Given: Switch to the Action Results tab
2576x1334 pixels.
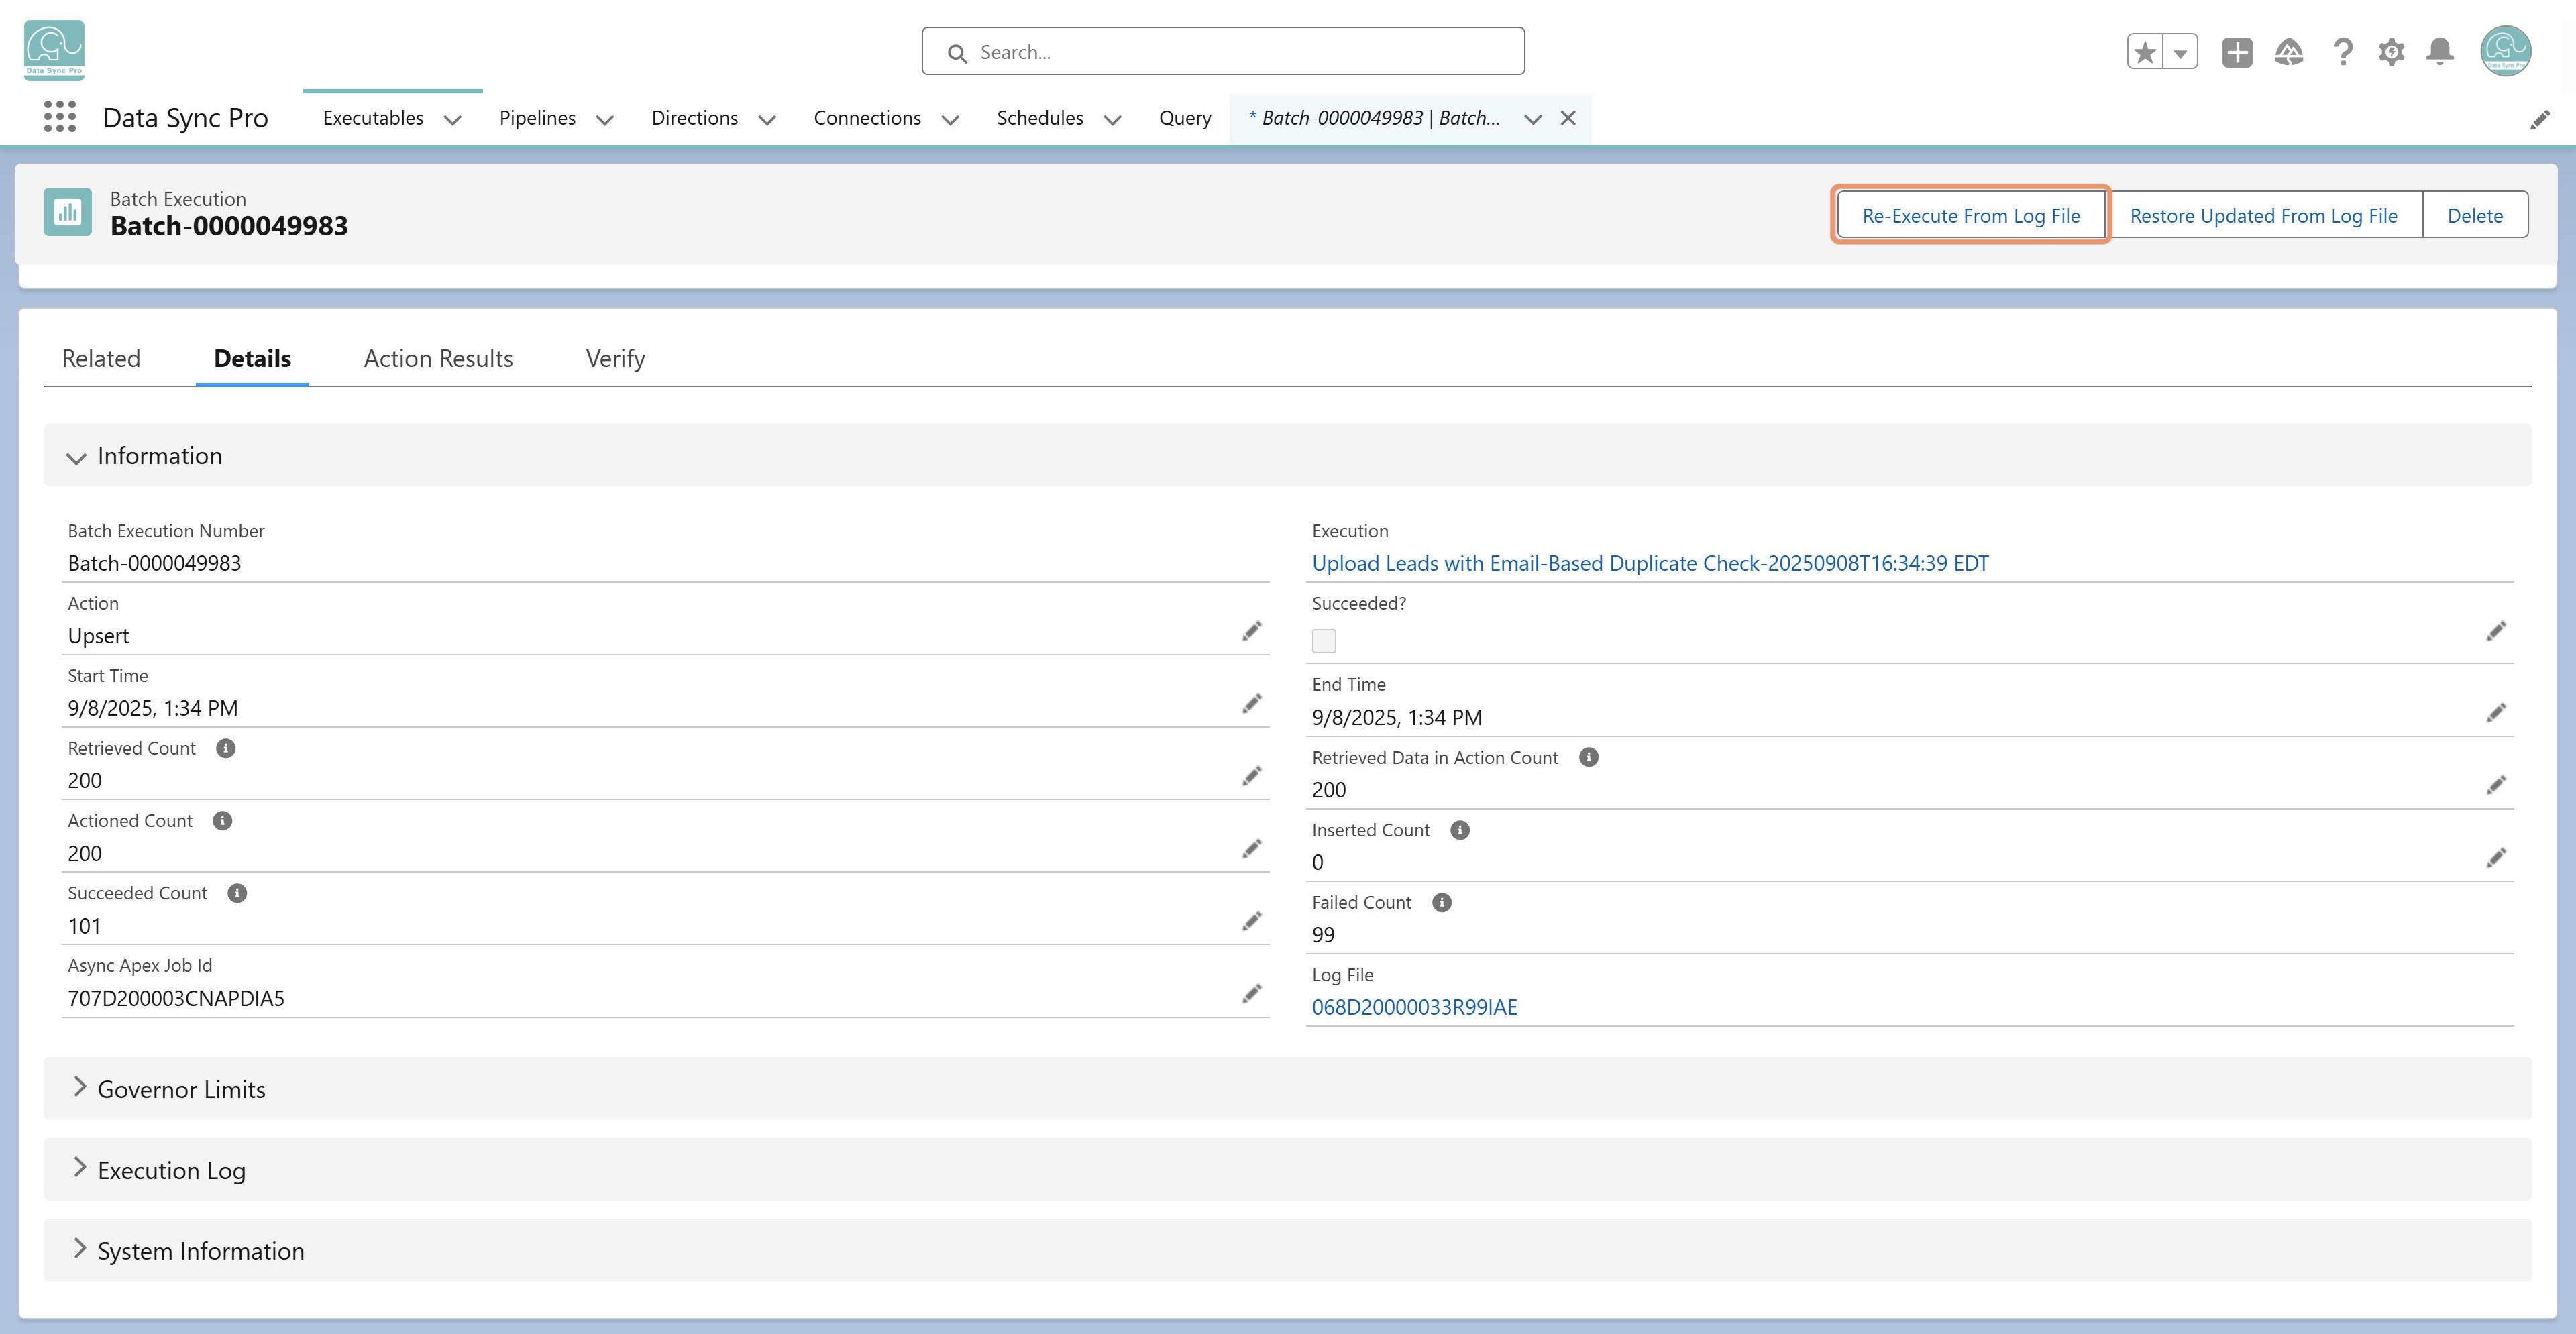Looking at the screenshot, I should click(x=438, y=358).
